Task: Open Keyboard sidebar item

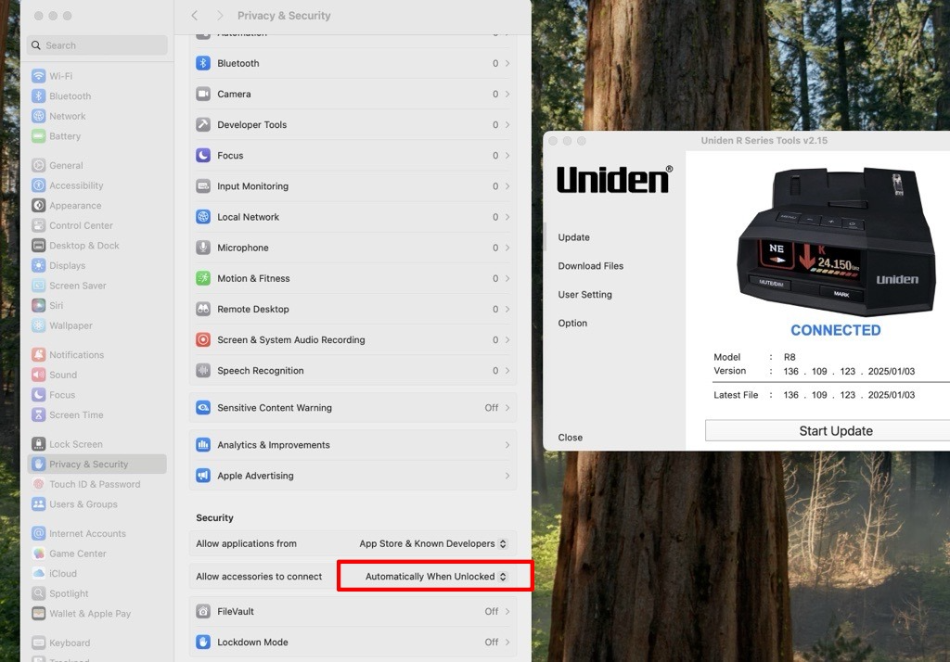Action: pos(96,643)
